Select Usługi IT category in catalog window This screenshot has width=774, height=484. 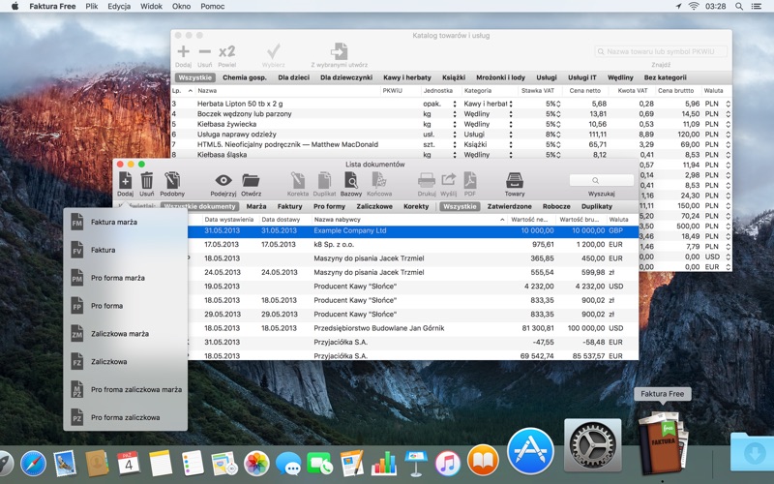pyautogui.click(x=582, y=77)
